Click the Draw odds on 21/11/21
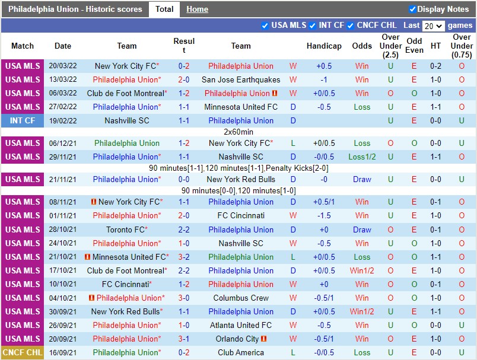 coord(362,179)
